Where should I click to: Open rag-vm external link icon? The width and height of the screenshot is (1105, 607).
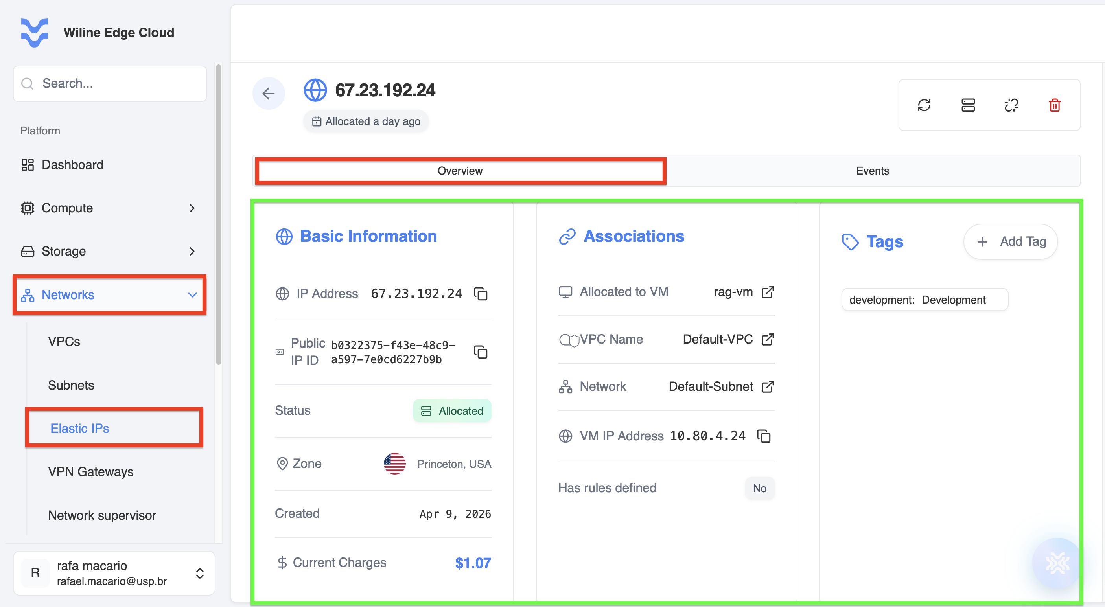coord(768,292)
